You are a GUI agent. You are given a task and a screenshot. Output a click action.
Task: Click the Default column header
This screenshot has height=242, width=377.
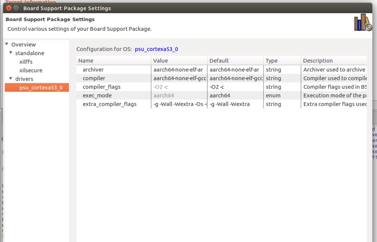click(x=235, y=61)
